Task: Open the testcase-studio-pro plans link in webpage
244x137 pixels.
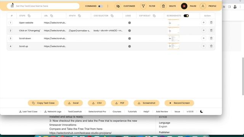Action: [x=80, y=133]
